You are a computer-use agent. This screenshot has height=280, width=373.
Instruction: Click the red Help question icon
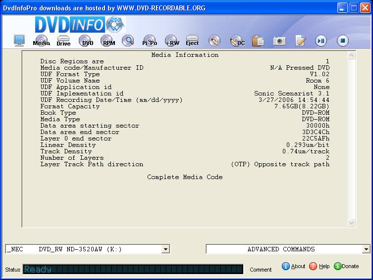(x=313, y=266)
